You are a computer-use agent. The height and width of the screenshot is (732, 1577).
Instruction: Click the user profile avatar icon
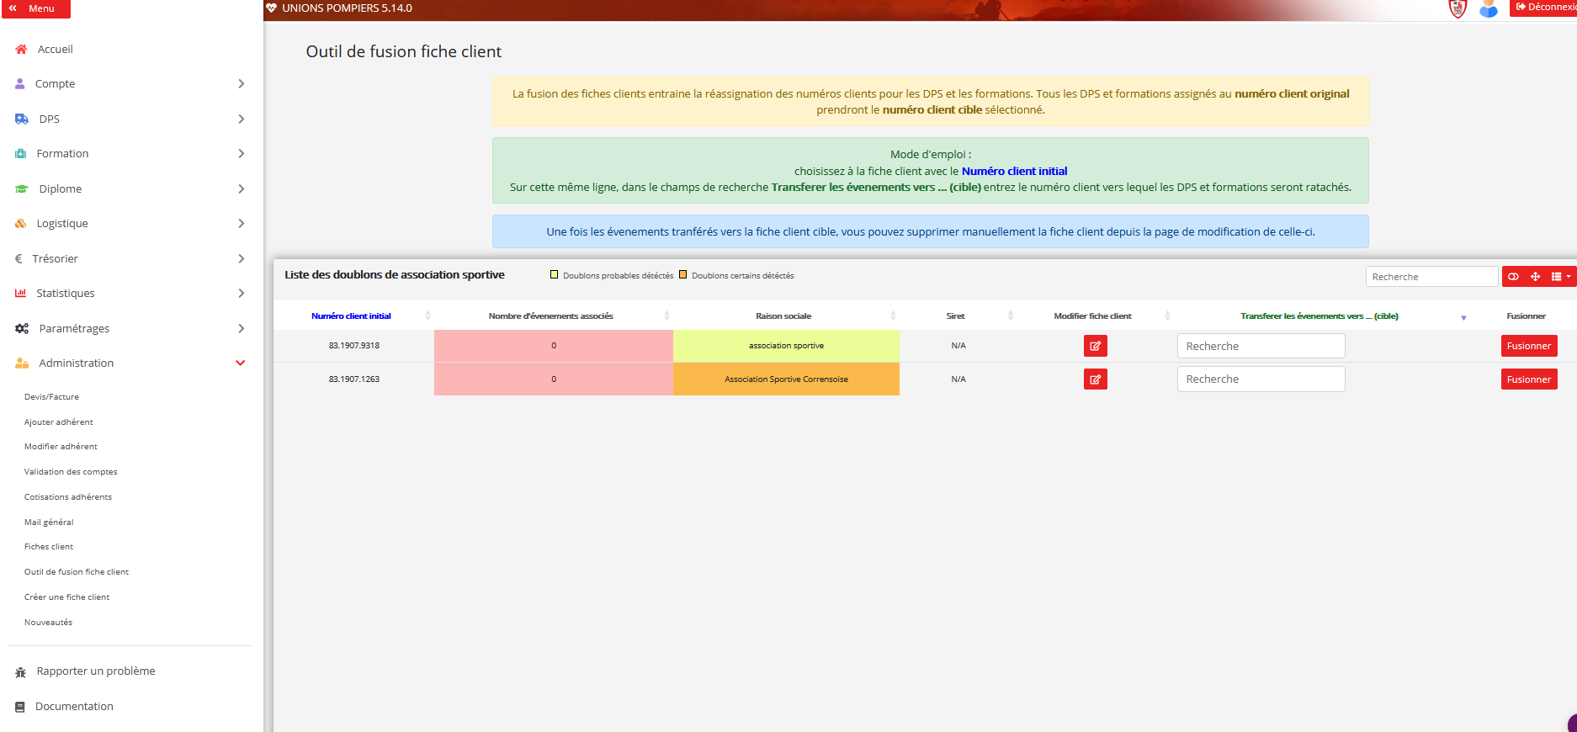click(x=1488, y=9)
